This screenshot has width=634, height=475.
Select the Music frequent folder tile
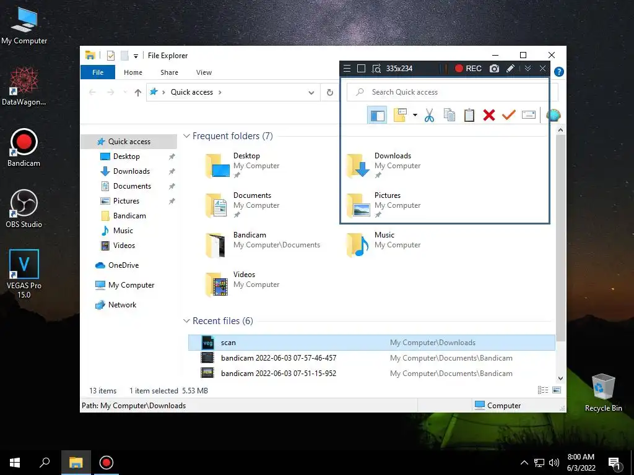click(384, 244)
